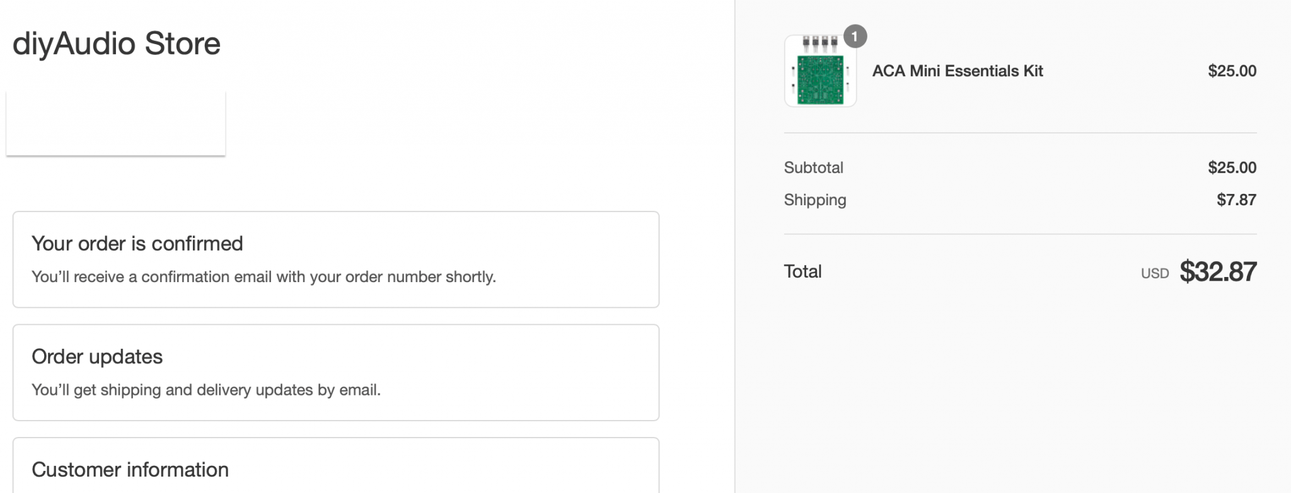Click the quantity badge on product image
This screenshot has width=1291, height=493.
coord(855,37)
